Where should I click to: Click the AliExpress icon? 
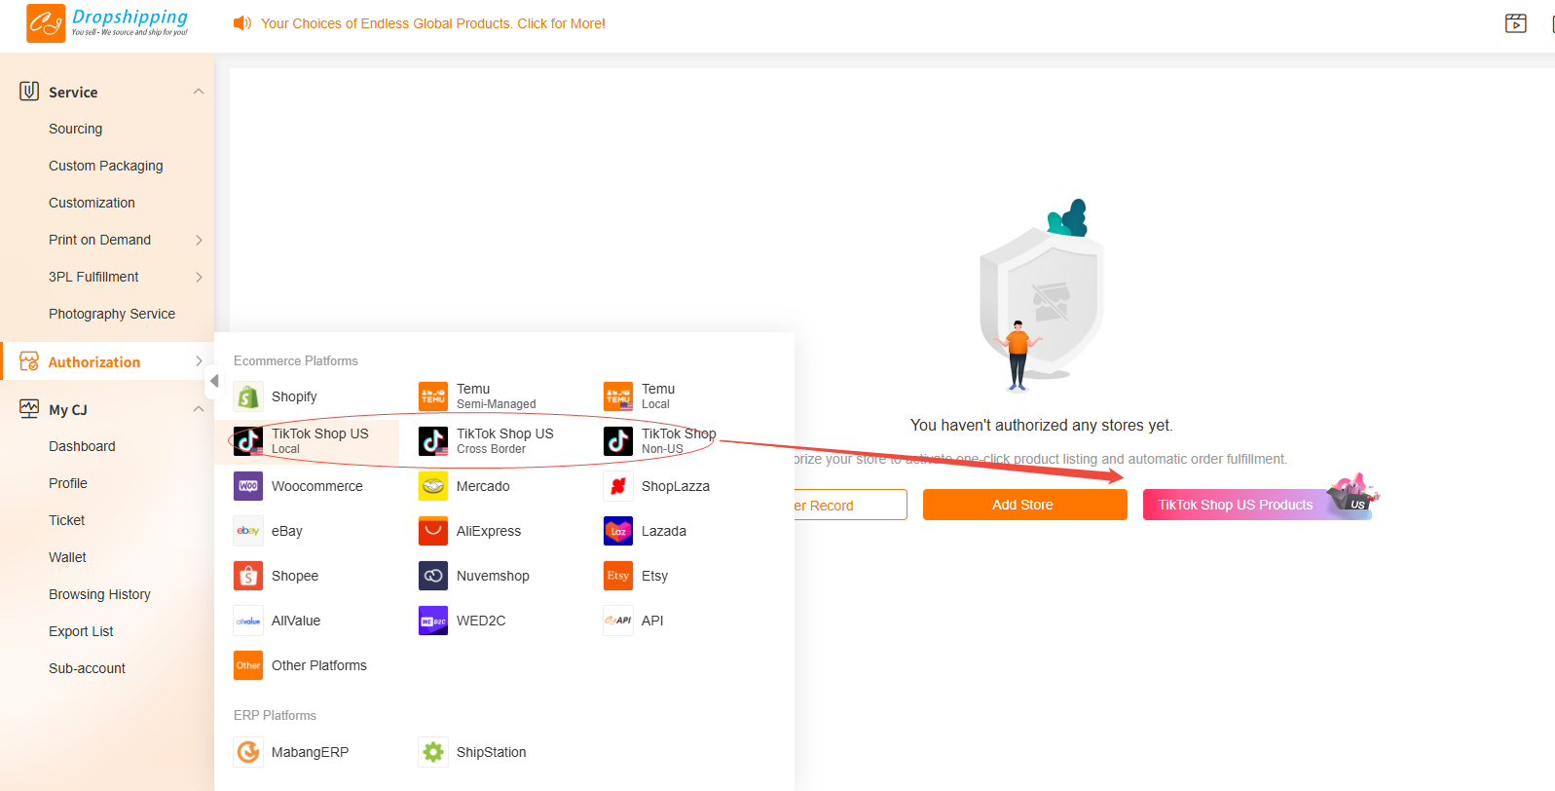coord(433,531)
